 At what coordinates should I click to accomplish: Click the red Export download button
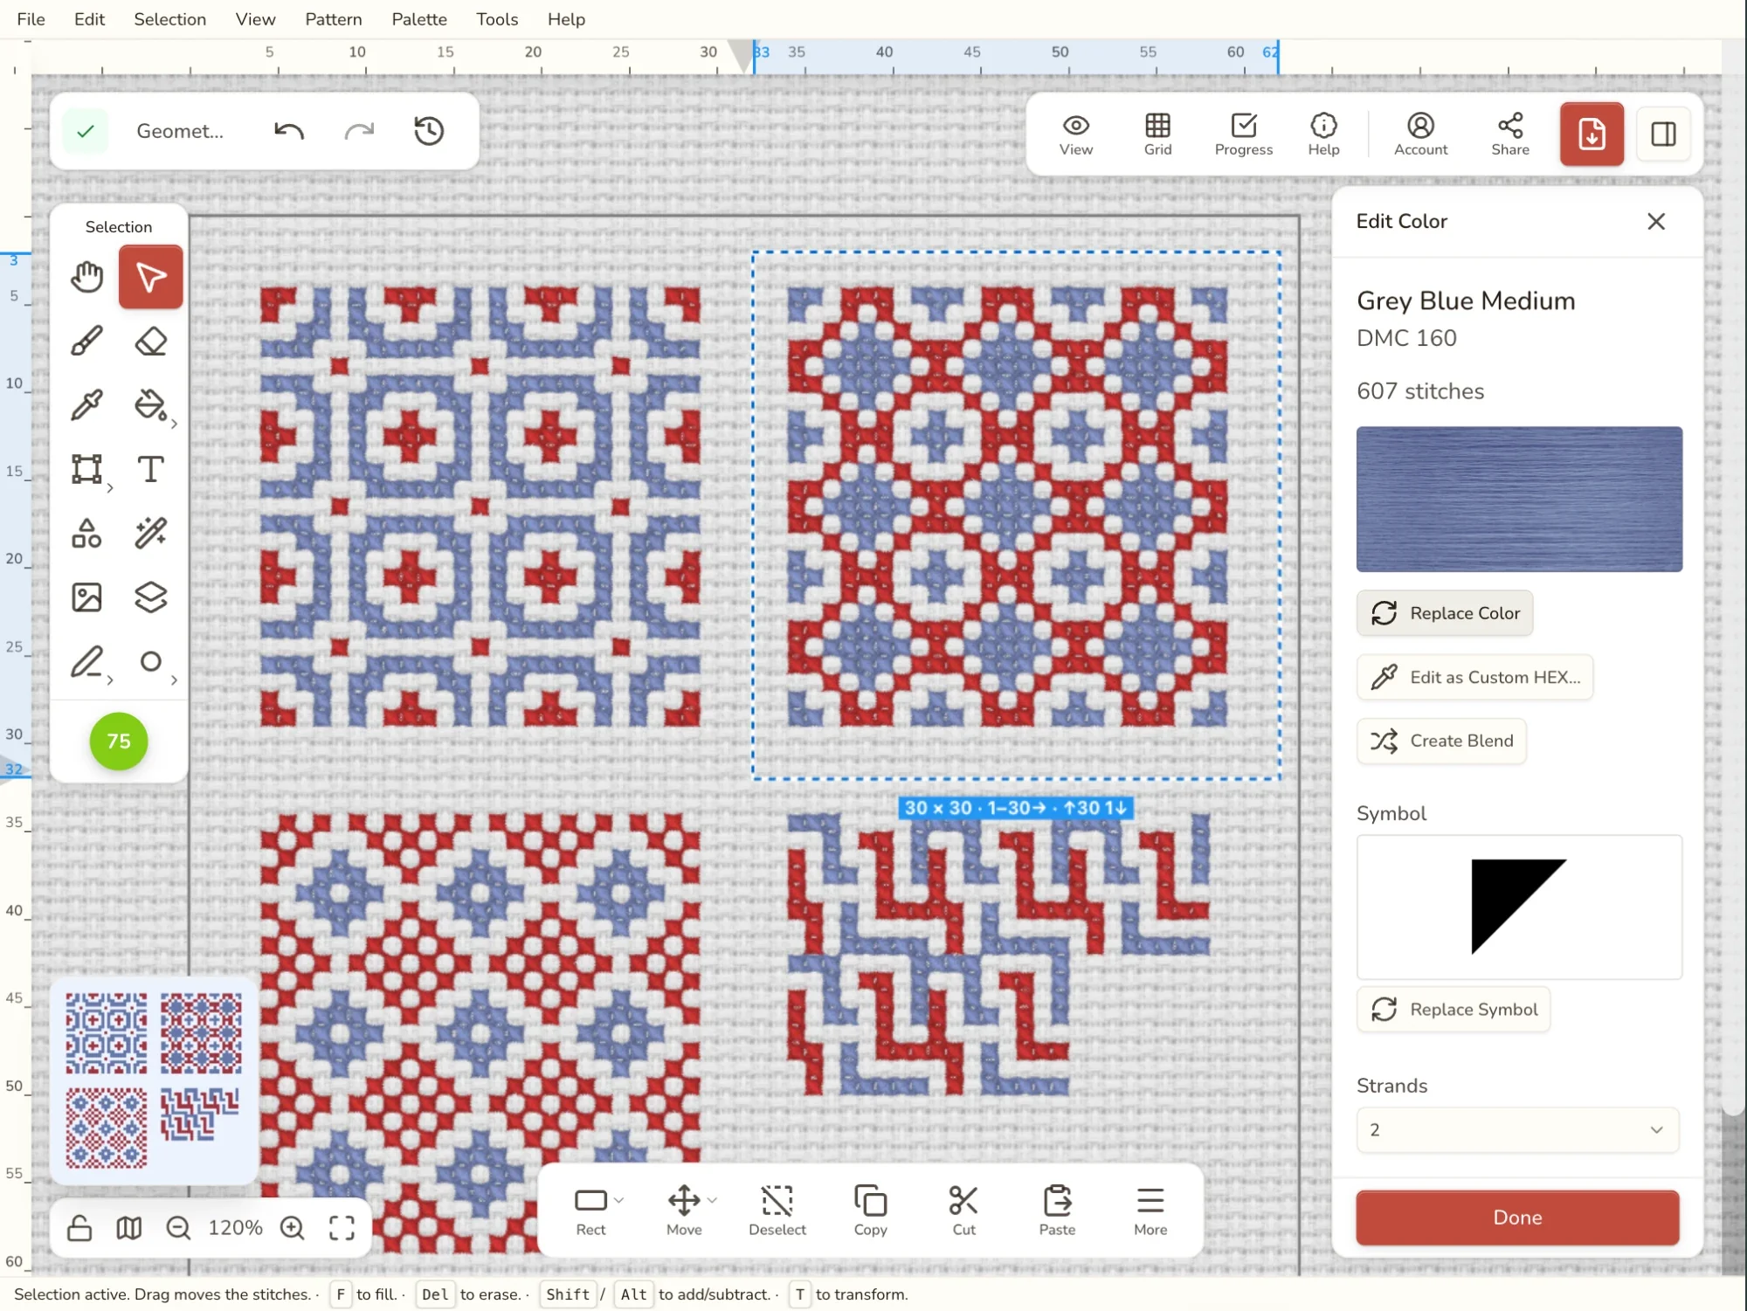click(1592, 135)
